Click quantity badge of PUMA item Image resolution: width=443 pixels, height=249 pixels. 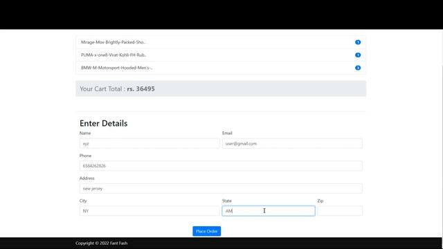[x=358, y=55]
